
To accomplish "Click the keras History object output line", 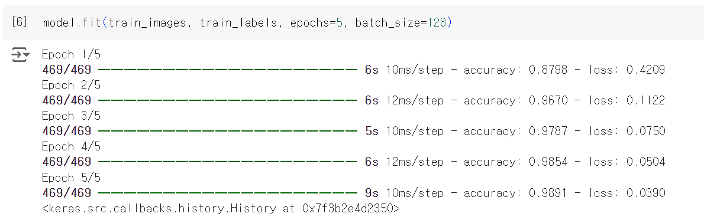I will tap(221, 208).
